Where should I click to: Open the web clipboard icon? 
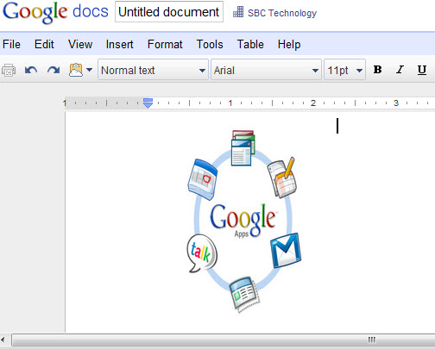(x=76, y=70)
